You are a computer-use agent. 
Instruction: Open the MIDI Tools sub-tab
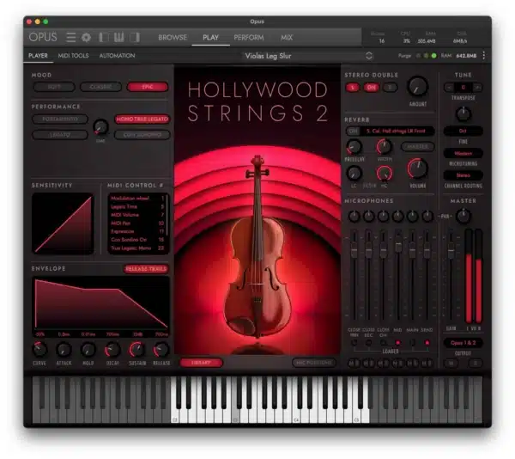[73, 56]
